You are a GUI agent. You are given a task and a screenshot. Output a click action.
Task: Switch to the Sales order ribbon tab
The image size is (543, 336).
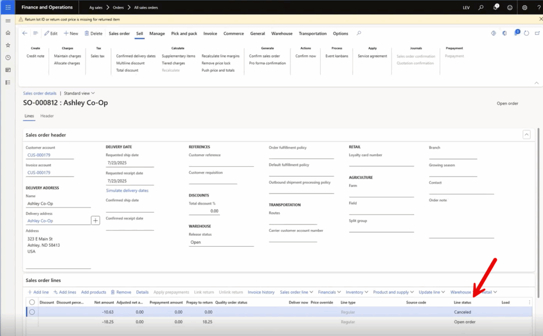click(x=119, y=33)
